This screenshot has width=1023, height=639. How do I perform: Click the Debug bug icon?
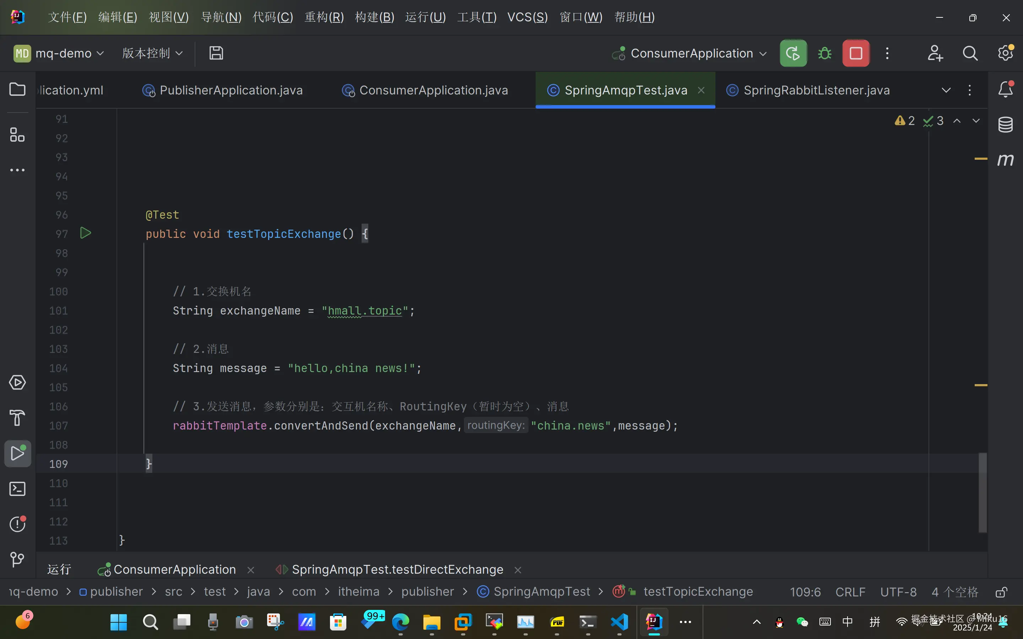tap(824, 53)
